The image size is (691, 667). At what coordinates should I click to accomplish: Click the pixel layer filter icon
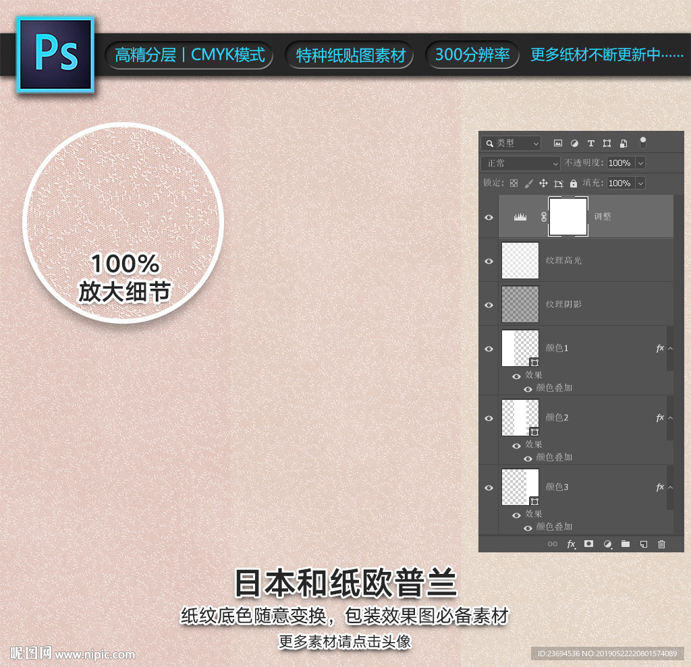tap(558, 143)
